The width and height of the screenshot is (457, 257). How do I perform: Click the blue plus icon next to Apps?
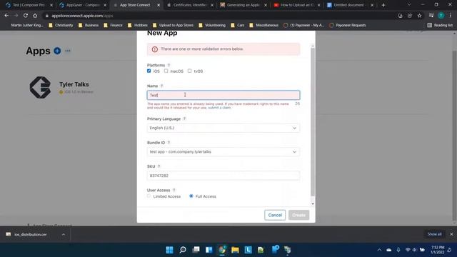(x=57, y=51)
